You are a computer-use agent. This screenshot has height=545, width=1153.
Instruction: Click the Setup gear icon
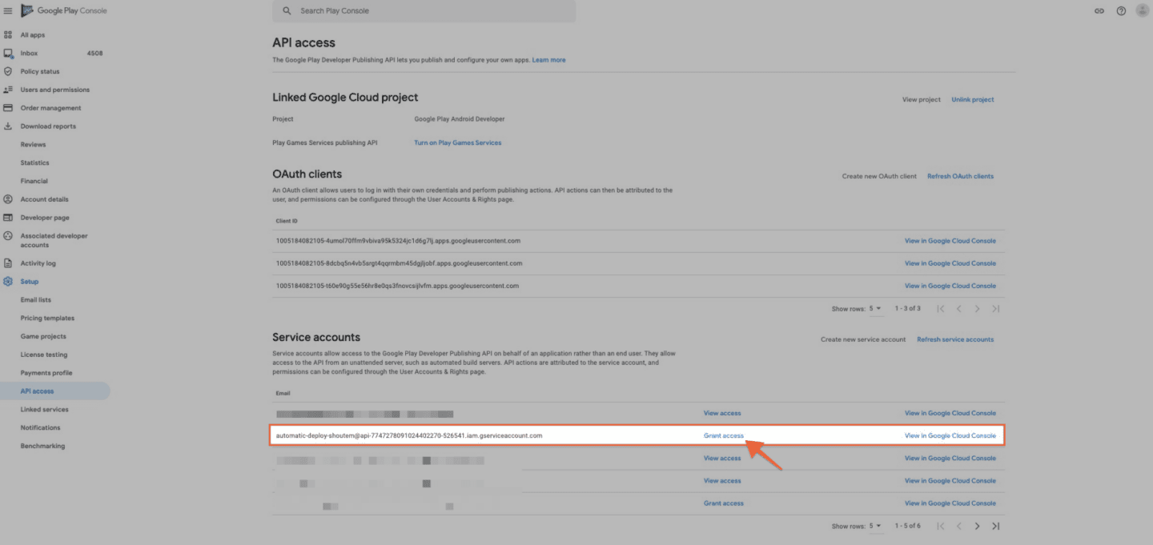click(8, 282)
